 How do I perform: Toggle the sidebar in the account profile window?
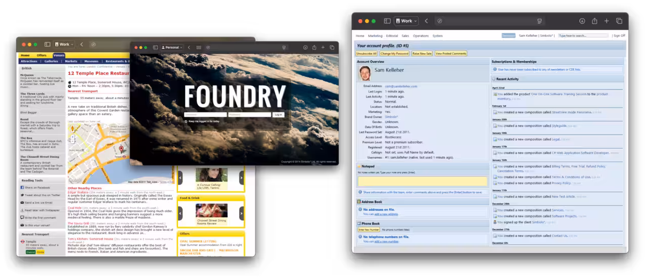pos(387,21)
